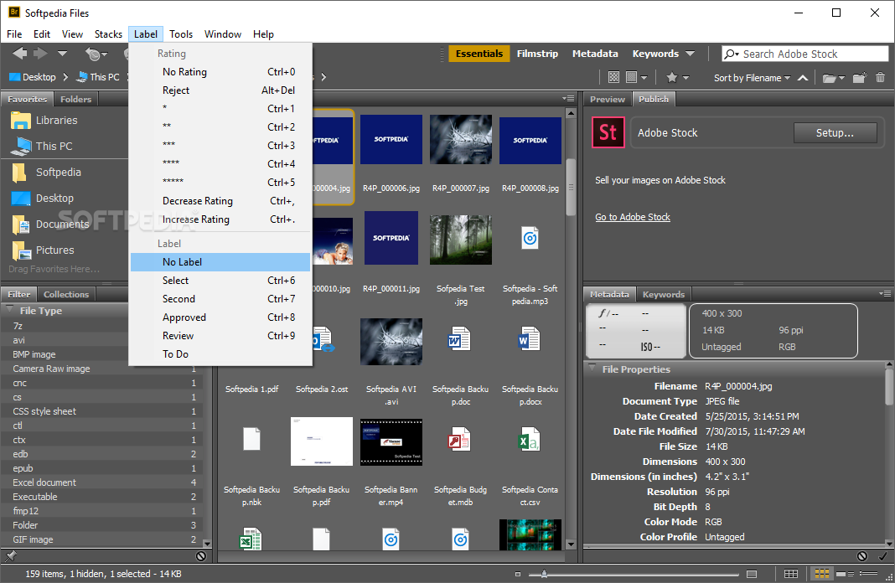Click the Setup... button for Adobe Stock
Screen dimensions: 895x583
(x=835, y=133)
